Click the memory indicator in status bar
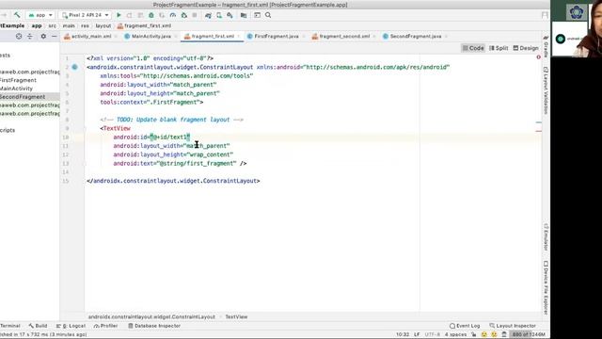This screenshot has width=602, height=339. [x=529, y=334]
